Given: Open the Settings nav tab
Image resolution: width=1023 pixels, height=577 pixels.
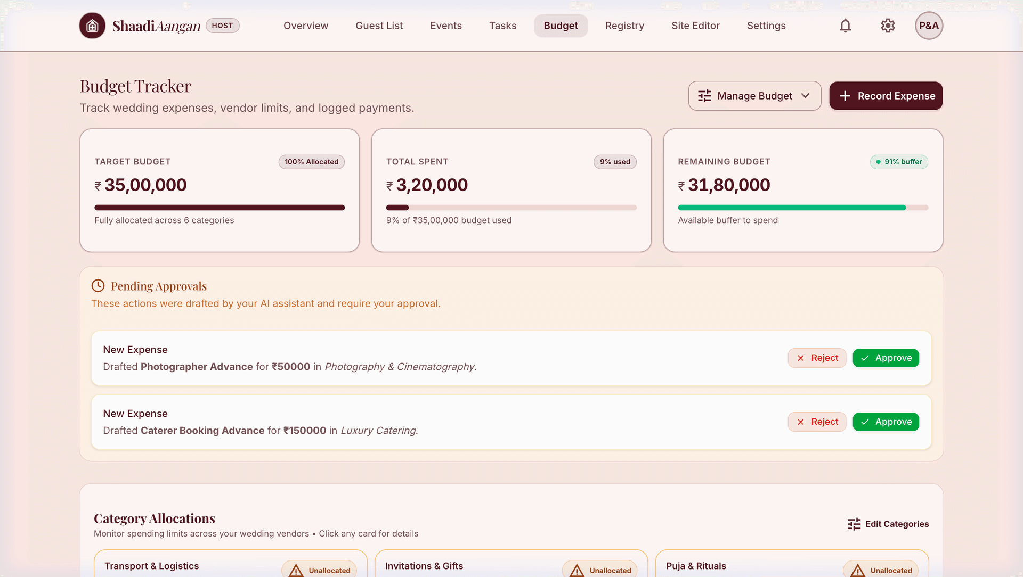Looking at the screenshot, I should pyautogui.click(x=766, y=26).
